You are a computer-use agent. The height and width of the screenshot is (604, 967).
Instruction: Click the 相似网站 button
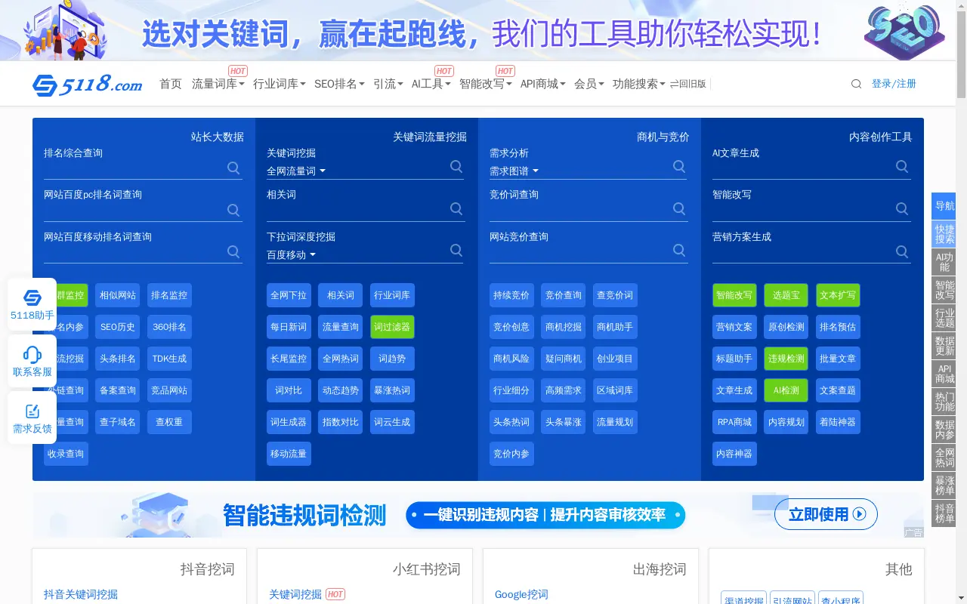(118, 295)
